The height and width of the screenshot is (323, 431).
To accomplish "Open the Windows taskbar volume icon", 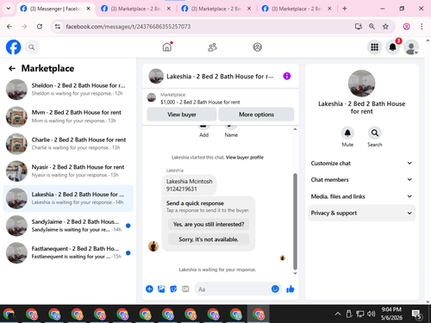I will click(371, 314).
